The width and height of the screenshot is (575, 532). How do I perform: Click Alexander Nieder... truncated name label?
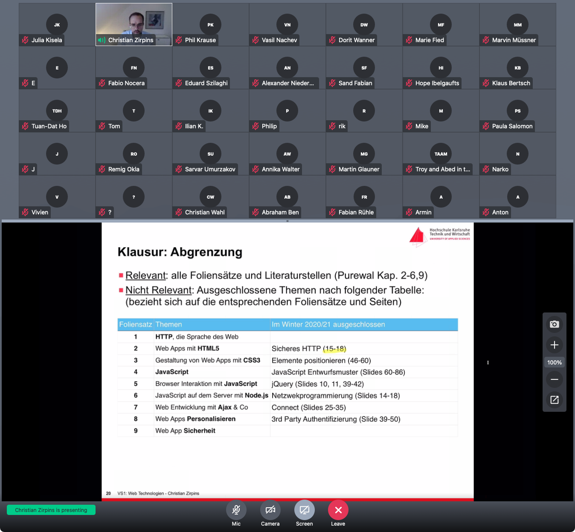[287, 83]
